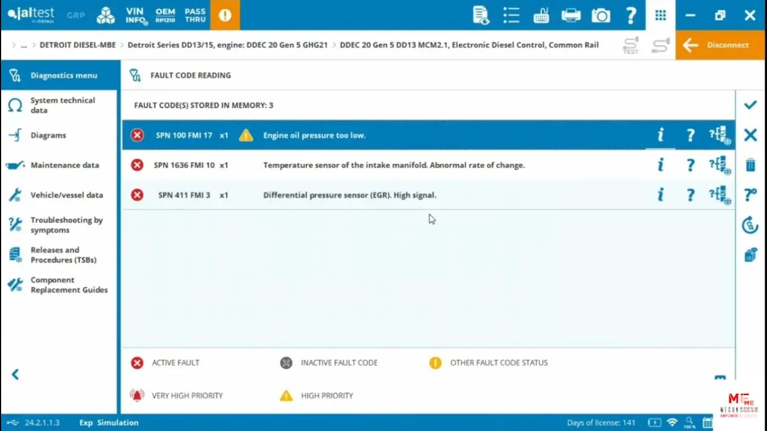Image resolution: width=767 pixels, height=431 pixels.
Task: Click active fault icon for SPN 100
Action: (137, 135)
